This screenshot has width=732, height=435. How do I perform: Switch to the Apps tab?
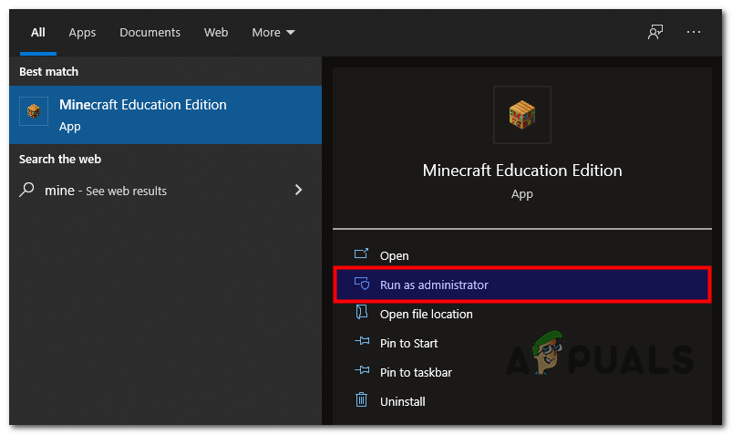(x=82, y=32)
